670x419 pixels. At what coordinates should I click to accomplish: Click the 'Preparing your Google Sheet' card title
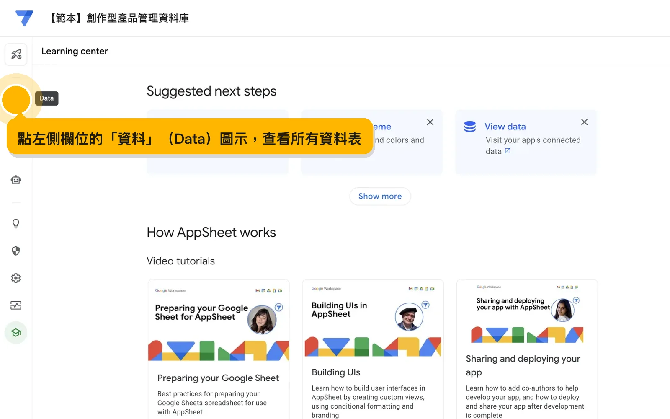[x=218, y=378]
